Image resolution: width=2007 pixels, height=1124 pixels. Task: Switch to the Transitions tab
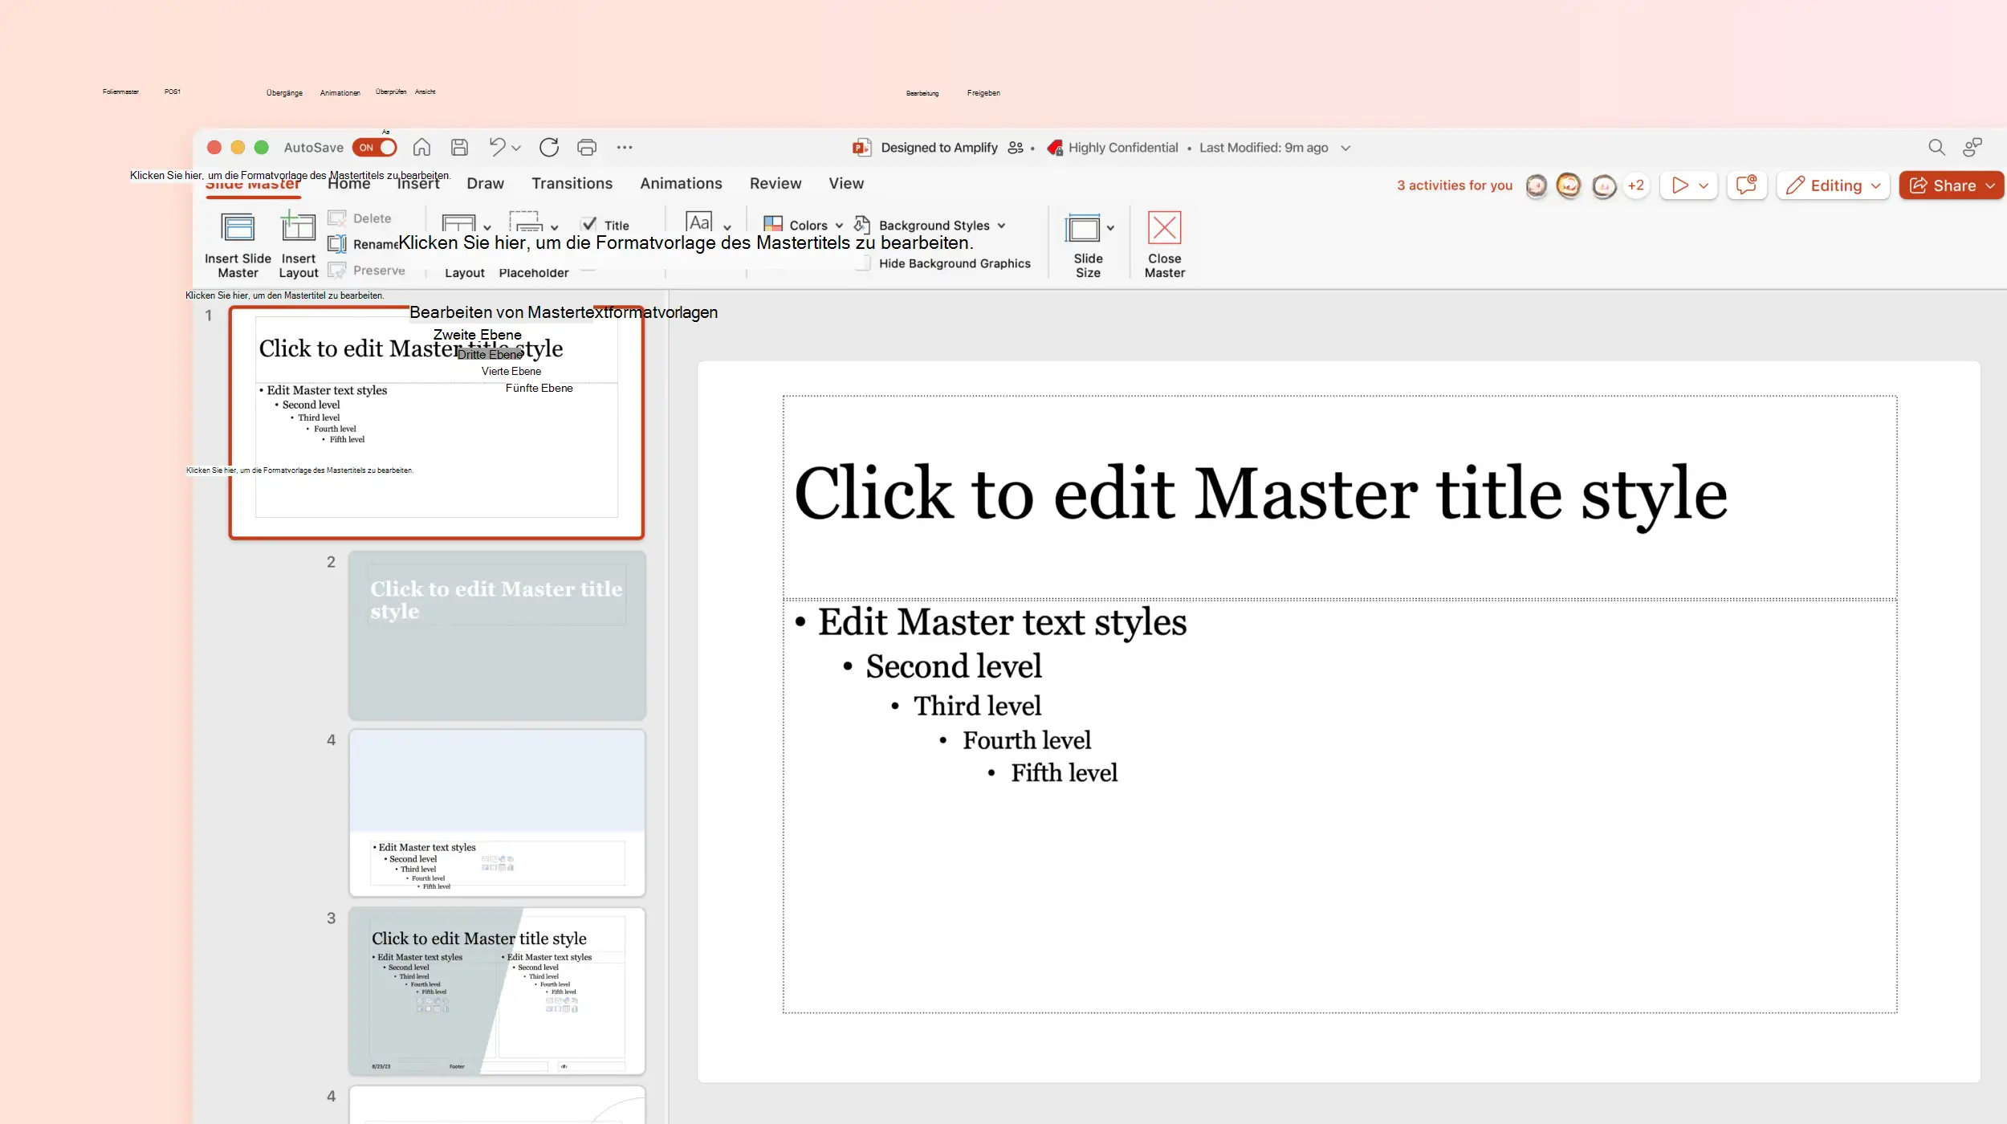pyautogui.click(x=572, y=184)
